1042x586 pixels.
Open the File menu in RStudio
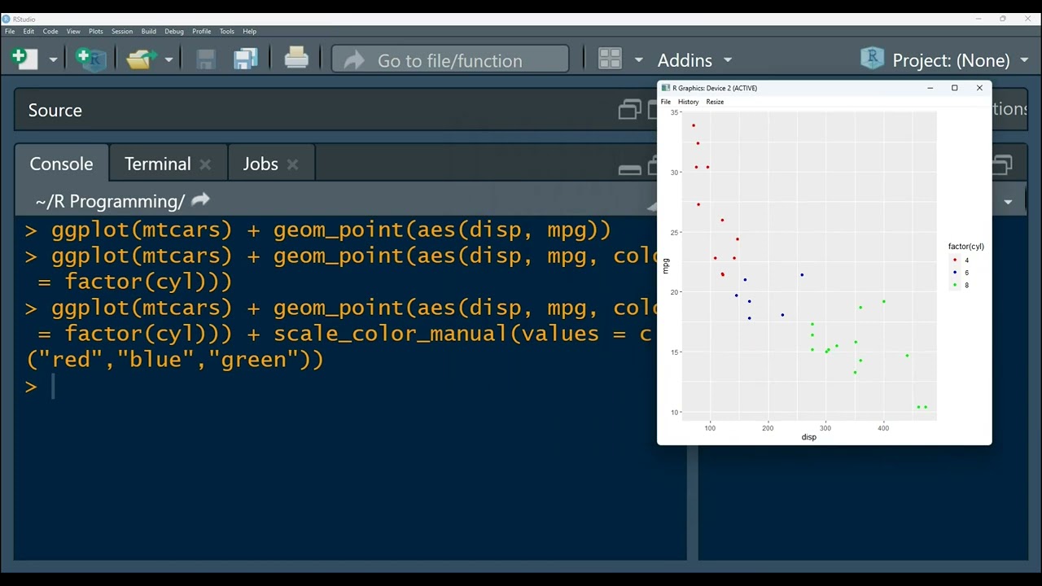[x=10, y=32]
